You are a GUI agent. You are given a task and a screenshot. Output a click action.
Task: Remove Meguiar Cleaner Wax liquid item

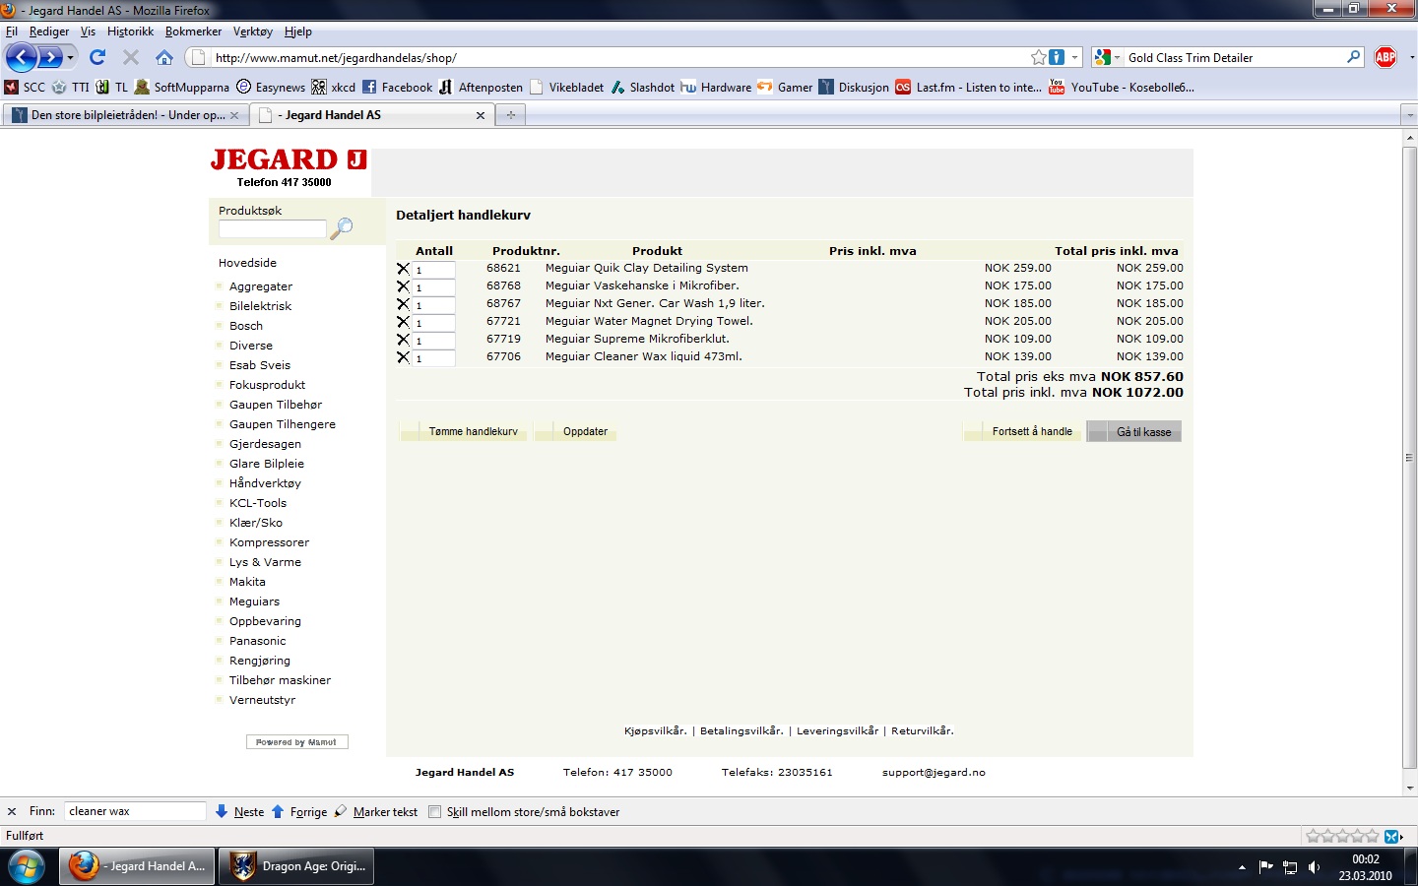[403, 356]
